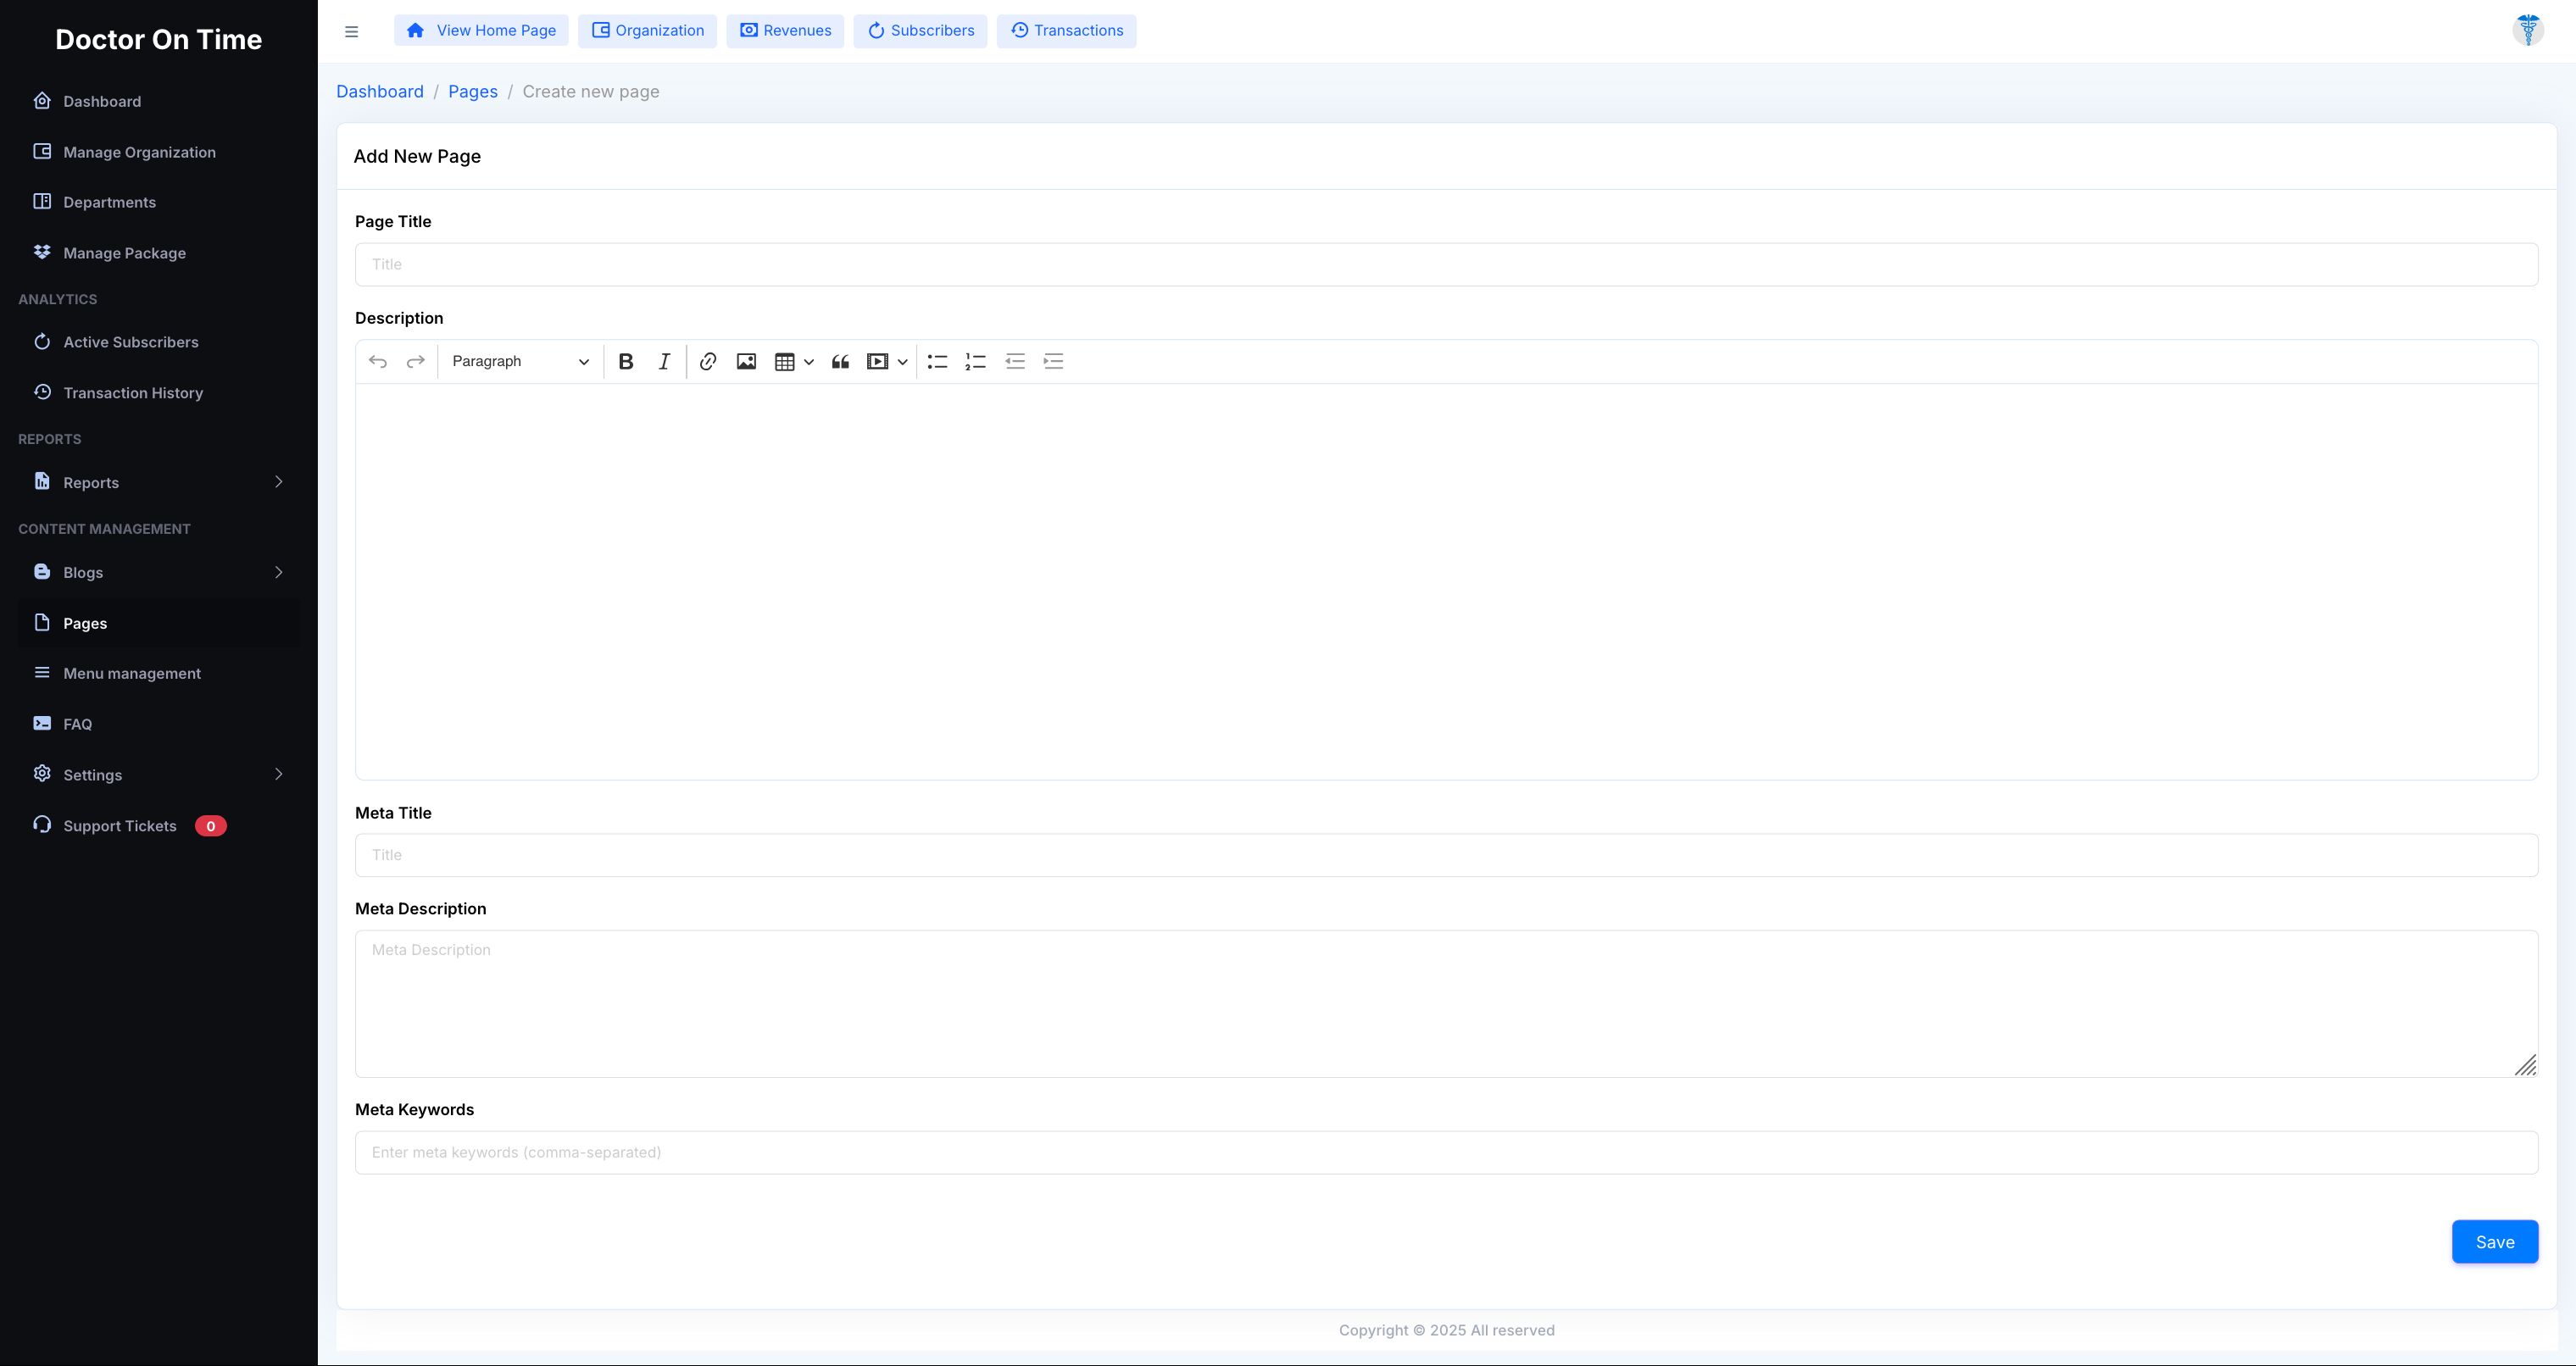The image size is (2576, 1366).
Task: Click the Page Title input field
Action: click(x=1446, y=265)
